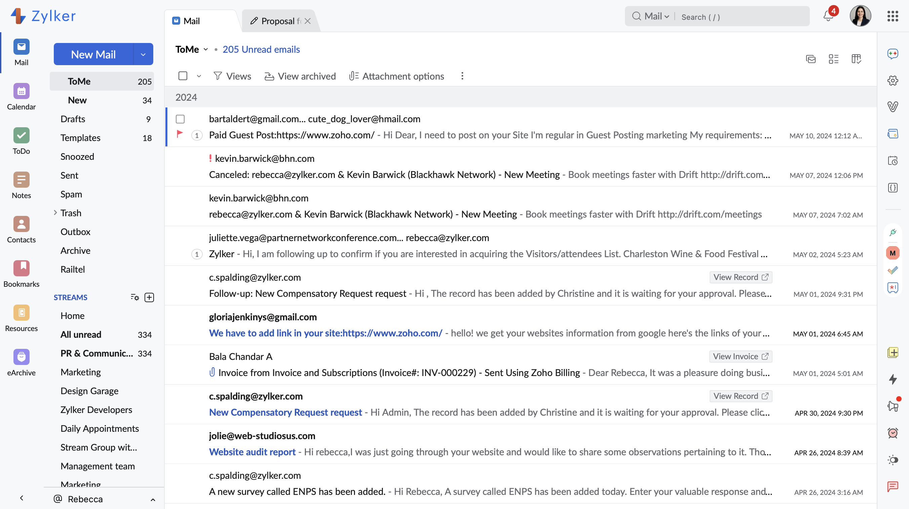Toggle the day/night theme icon

tap(893, 460)
